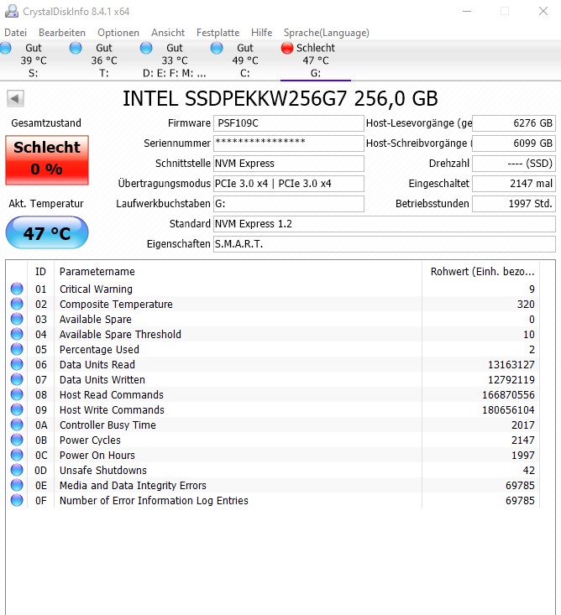Minimize the CrystalDiskInfo window
Viewport: 561px width, 615px height.
467,11
